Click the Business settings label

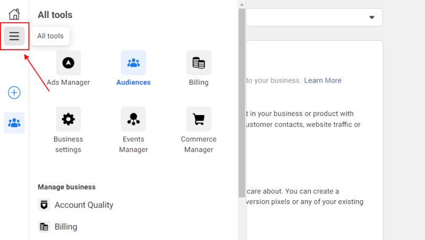point(69,144)
